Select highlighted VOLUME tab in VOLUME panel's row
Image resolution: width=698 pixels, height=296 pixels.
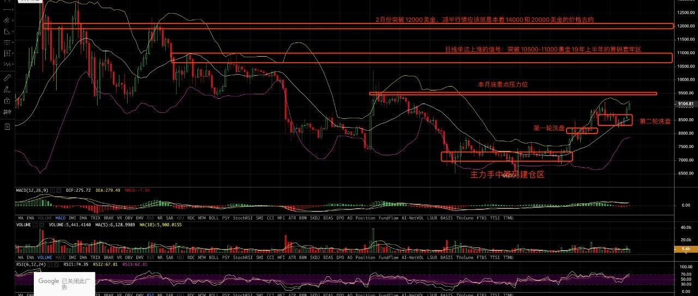point(45,257)
